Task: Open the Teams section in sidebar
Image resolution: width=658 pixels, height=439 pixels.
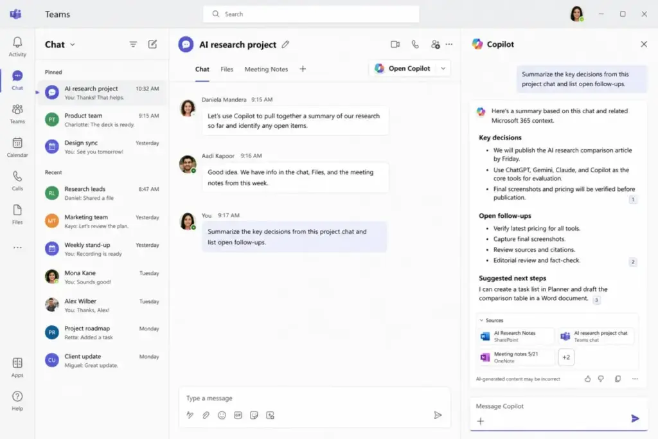Action: click(x=17, y=114)
